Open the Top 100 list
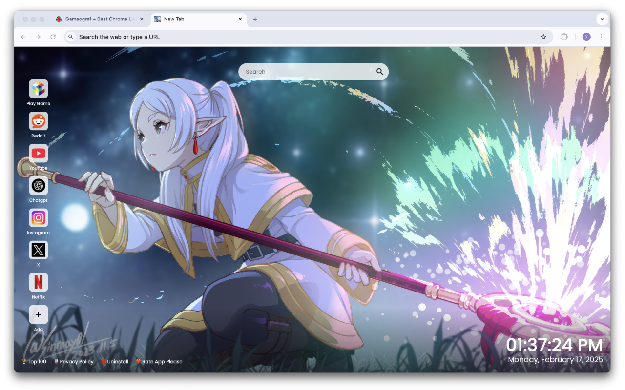Screen dimensions: 625x390 click(x=33, y=361)
